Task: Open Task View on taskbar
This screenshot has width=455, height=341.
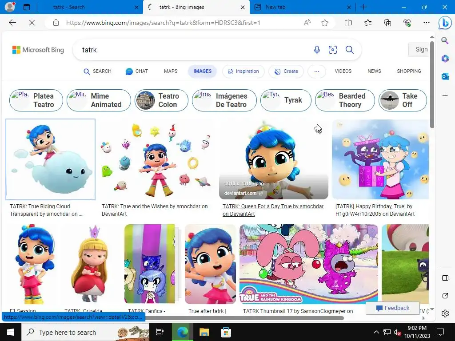Action: point(160,332)
